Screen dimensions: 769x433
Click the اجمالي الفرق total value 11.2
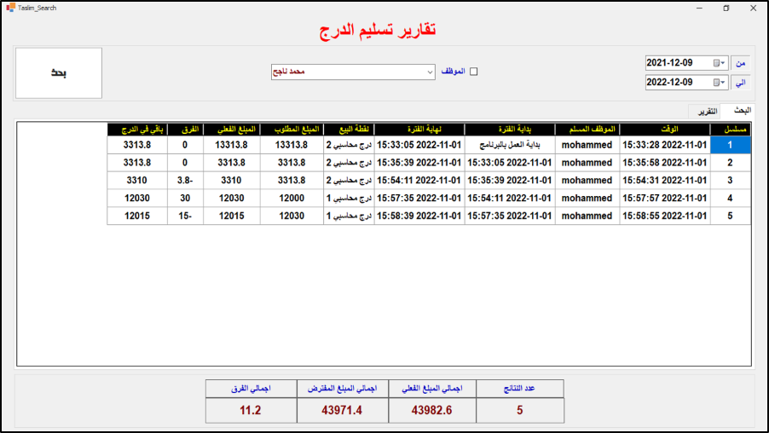pyautogui.click(x=250, y=410)
